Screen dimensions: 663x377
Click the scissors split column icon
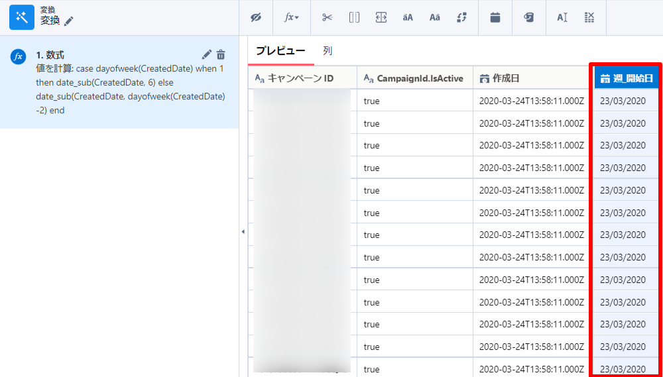tap(327, 18)
